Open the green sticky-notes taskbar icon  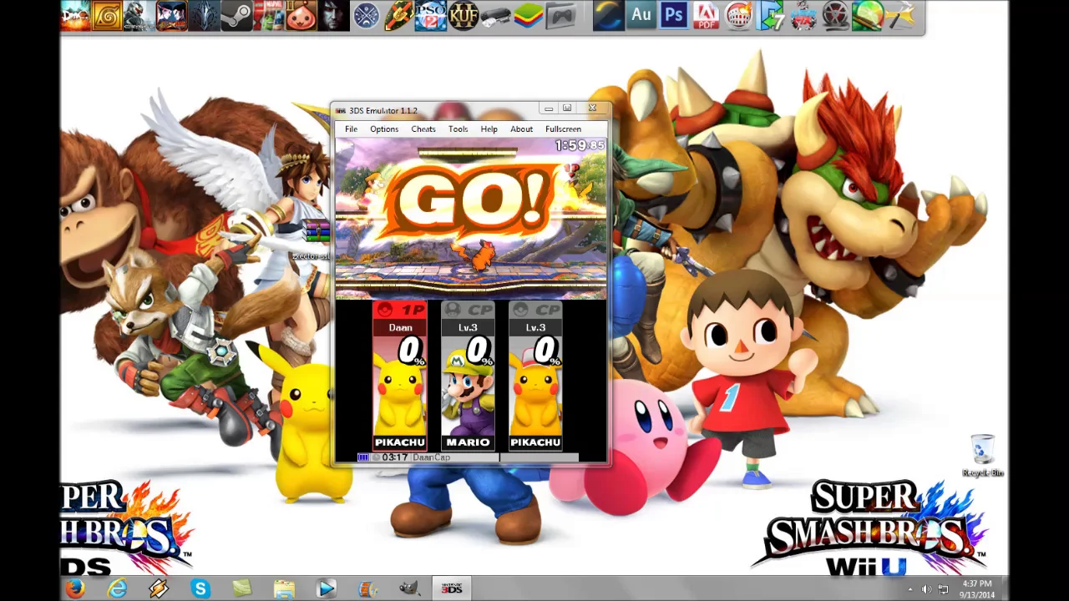(242, 588)
